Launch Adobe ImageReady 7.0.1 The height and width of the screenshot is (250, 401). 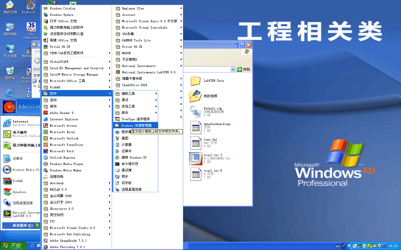coord(77,241)
